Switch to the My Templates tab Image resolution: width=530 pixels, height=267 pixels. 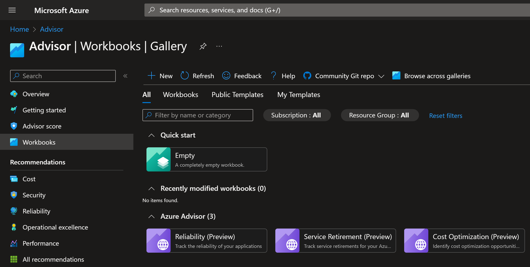click(x=298, y=95)
